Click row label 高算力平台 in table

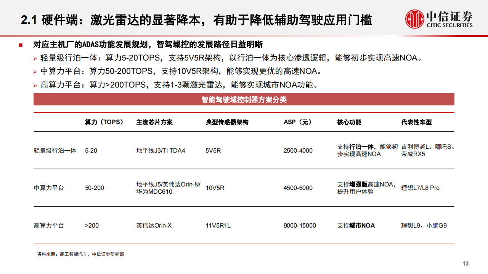tap(49, 225)
